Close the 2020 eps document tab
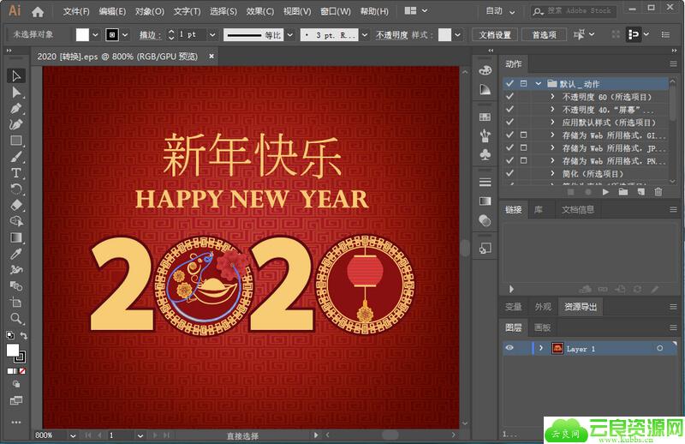685x444 pixels. click(x=211, y=57)
